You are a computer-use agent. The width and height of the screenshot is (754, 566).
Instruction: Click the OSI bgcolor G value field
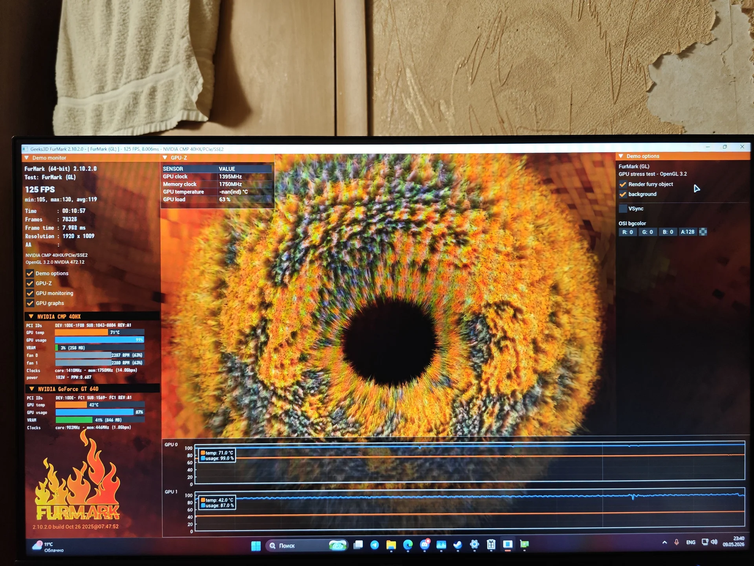click(x=648, y=232)
